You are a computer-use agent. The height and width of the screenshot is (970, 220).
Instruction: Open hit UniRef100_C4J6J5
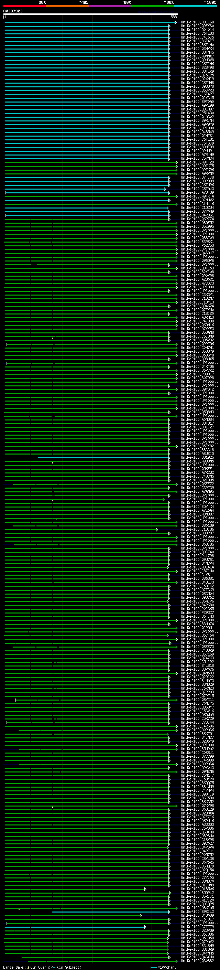point(197,37)
